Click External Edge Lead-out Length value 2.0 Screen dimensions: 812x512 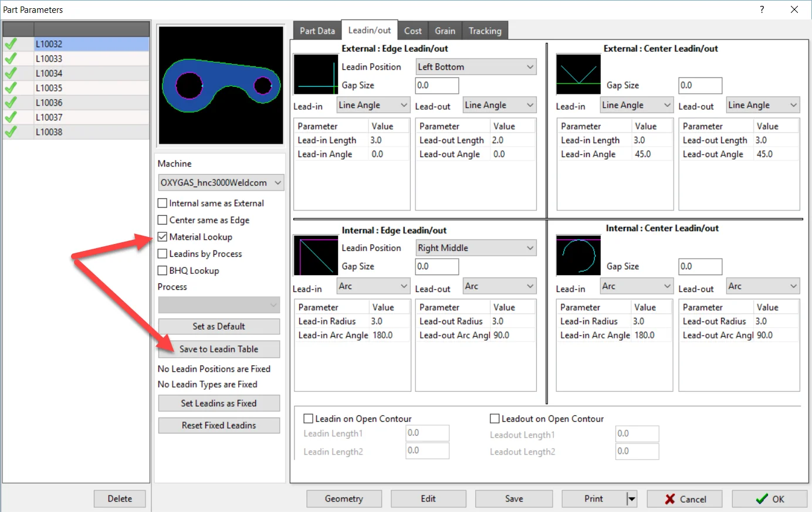pyautogui.click(x=498, y=140)
